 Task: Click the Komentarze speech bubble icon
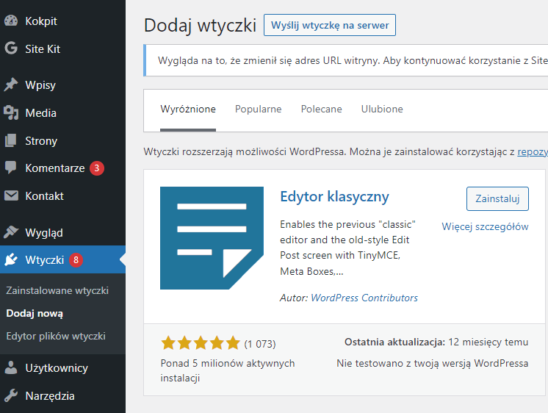[x=11, y=168]
